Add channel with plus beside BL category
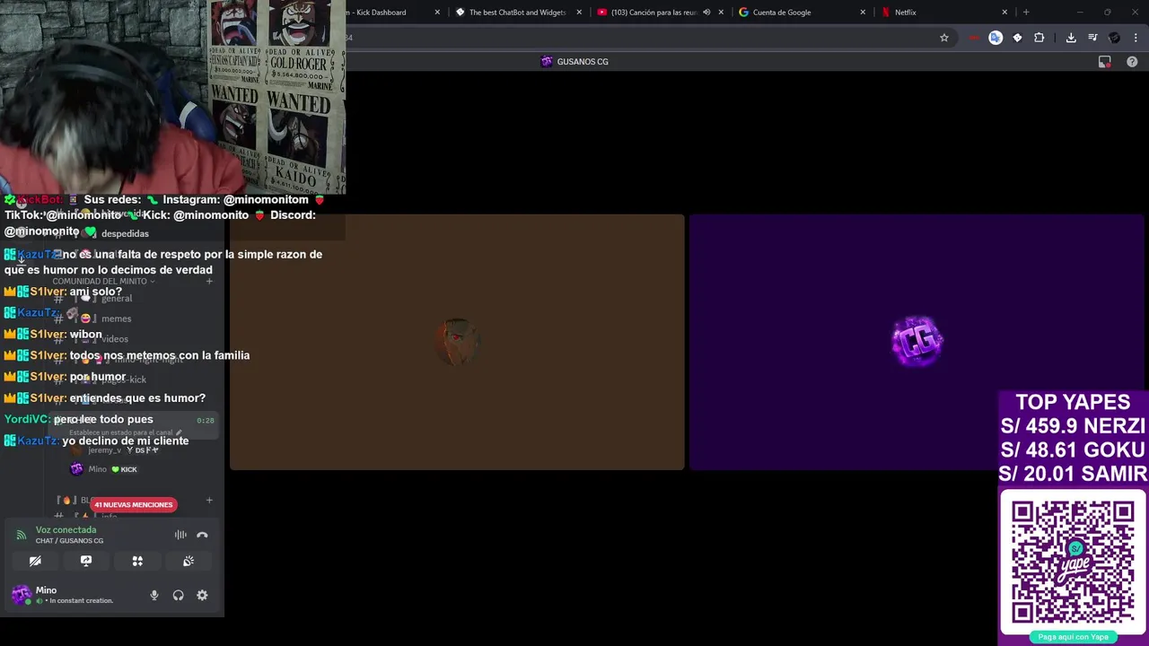1149x646 pixels. coord(209,500)
